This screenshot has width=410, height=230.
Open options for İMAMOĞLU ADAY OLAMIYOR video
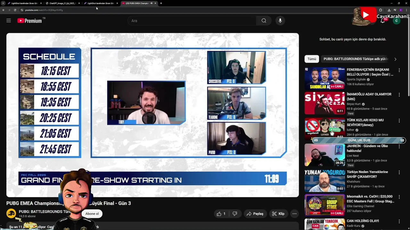pyautogui.click(x=399, y=95)
